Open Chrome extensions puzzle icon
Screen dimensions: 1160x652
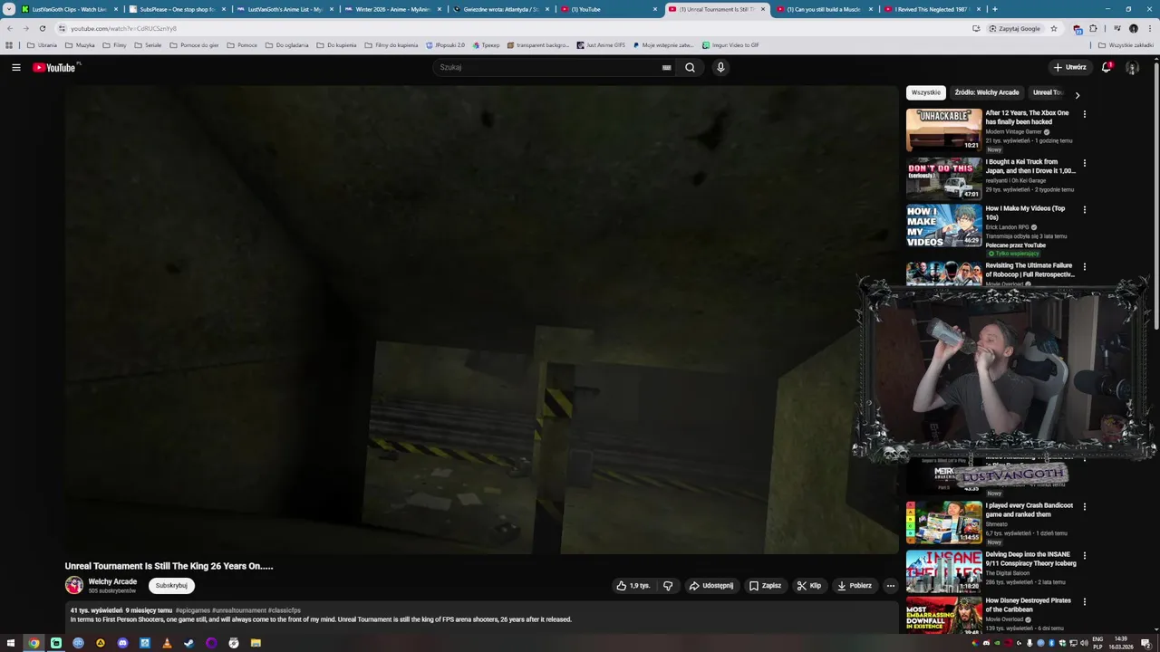[1093, 28]
